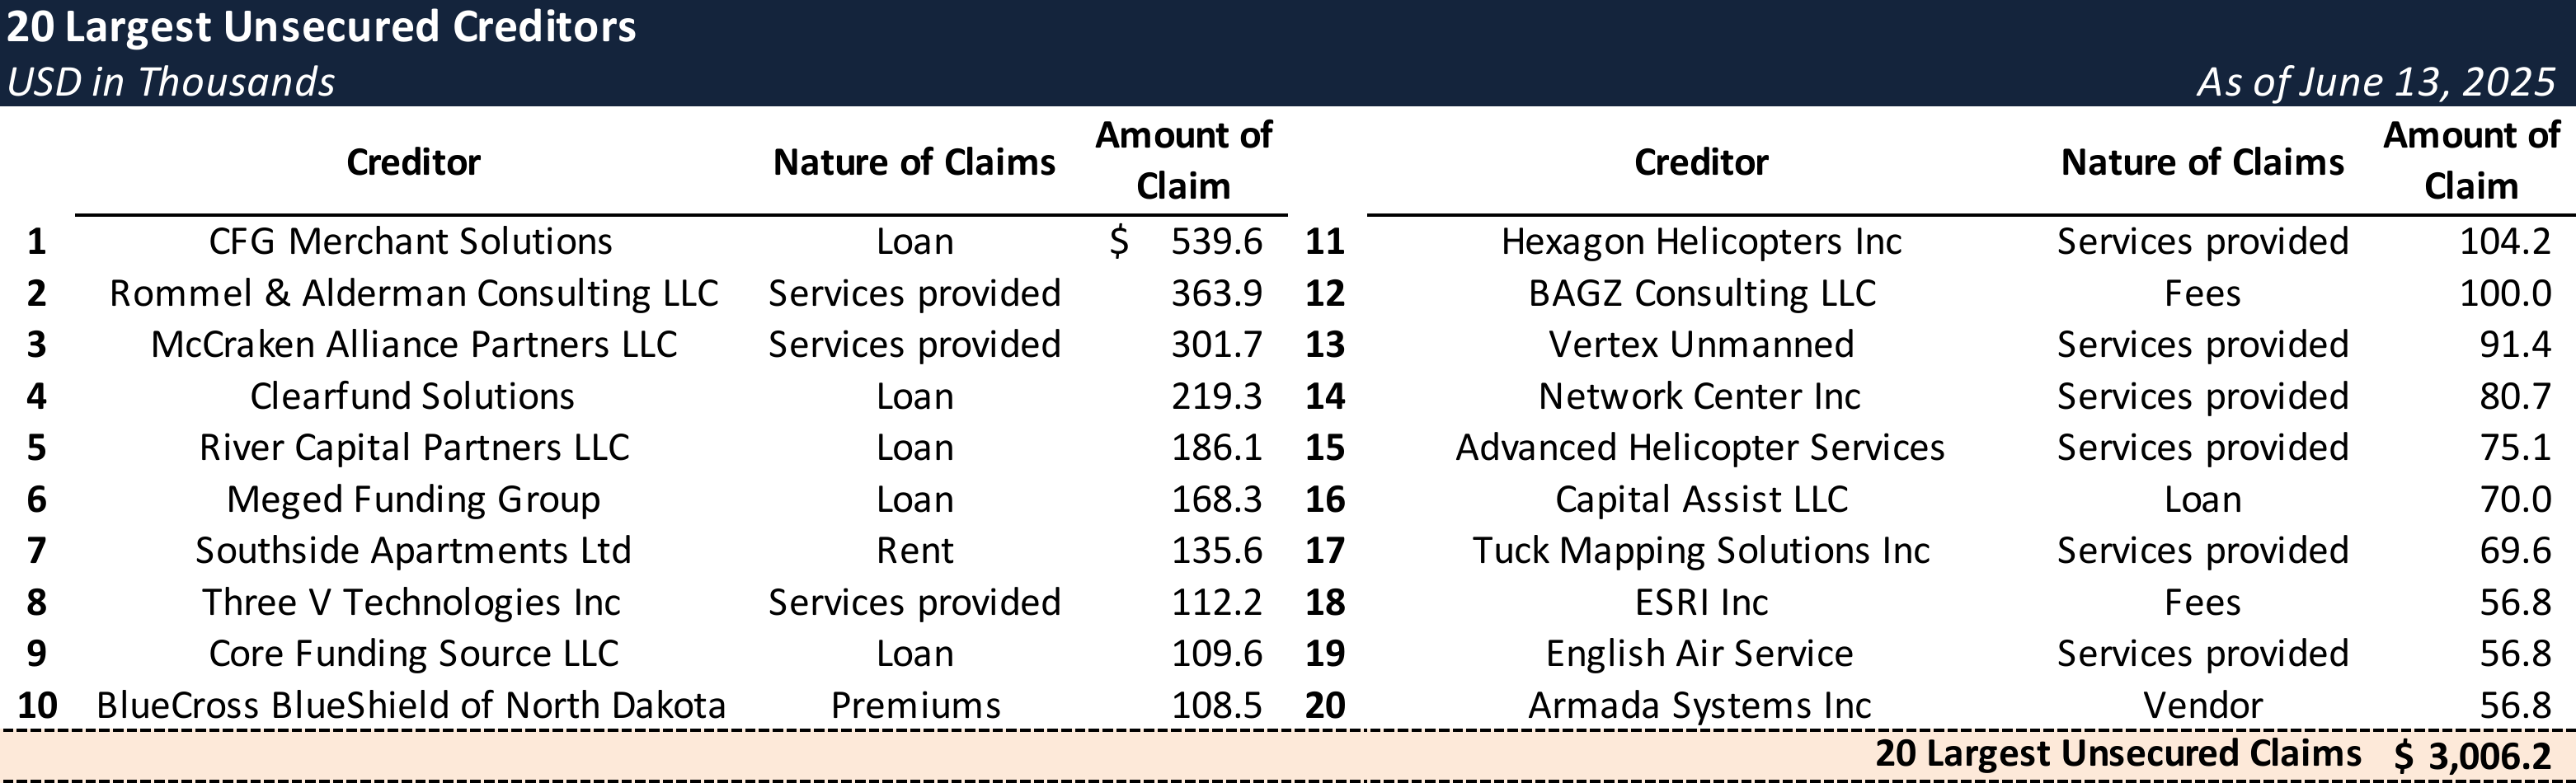
Task: Click 'McCraken Alliance Partners LLC' entry
Action: tap(413, 345)
